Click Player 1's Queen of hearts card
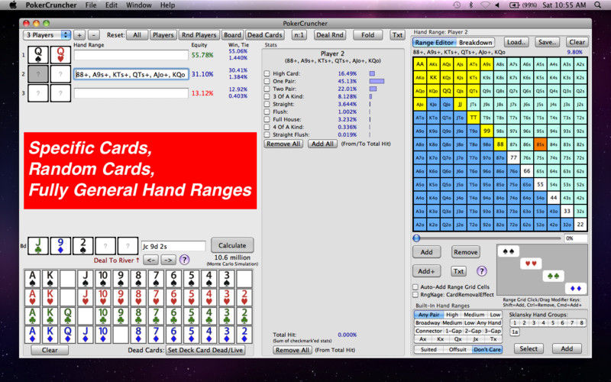611x382 pixels. pos(60,54)
